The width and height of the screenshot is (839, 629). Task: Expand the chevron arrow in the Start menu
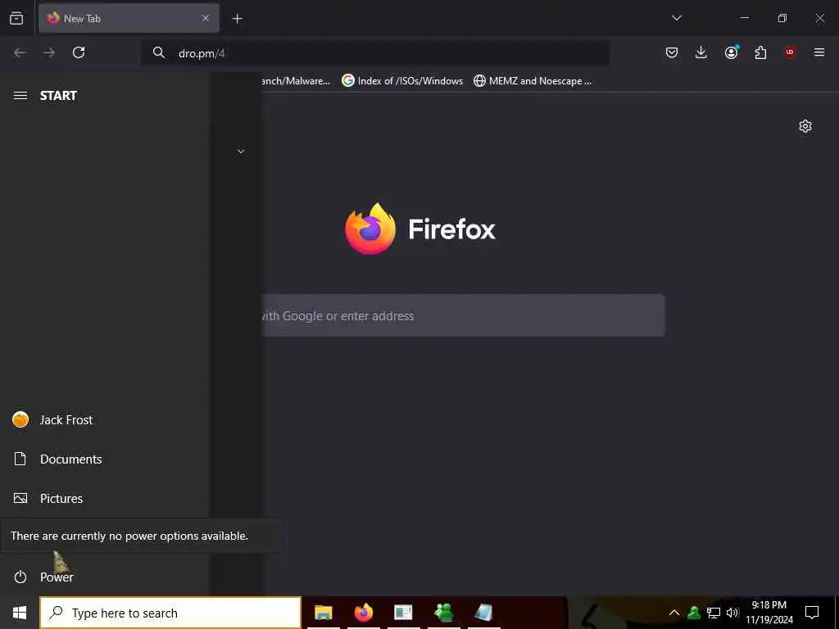pos(241,152)
